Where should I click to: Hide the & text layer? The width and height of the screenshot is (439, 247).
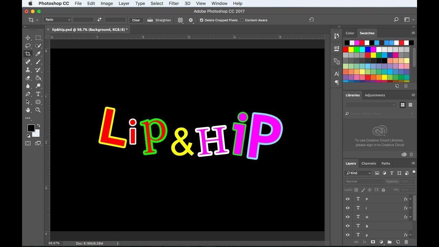click(x=348, y=226)
